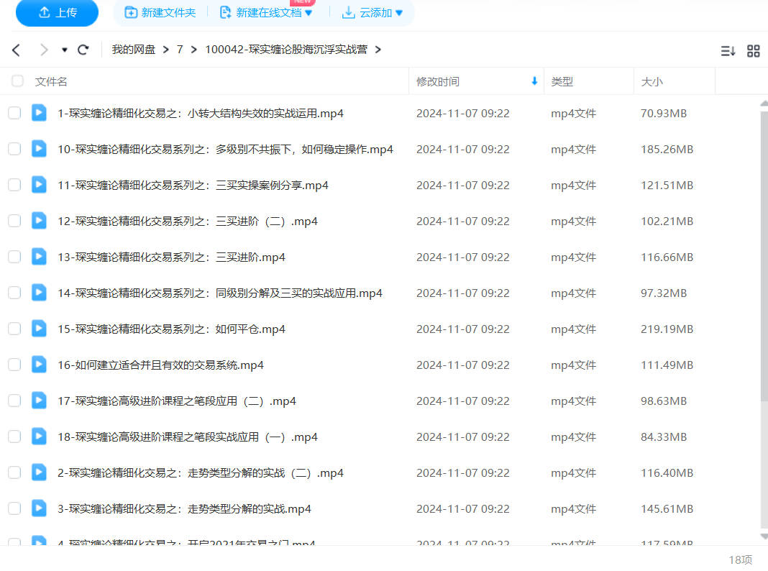Viewport: 768px width, 571px height.
Task: Check the box for 14-同级别分解 file
Action: pyautogui.click(x=14, y=293)
